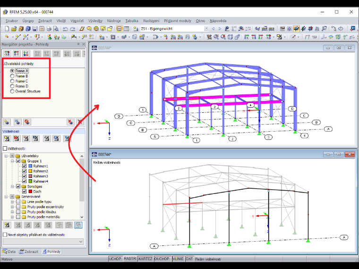Toggle the project navigator panel icon
Screen dimensions: 359x269
click(120, 29)
